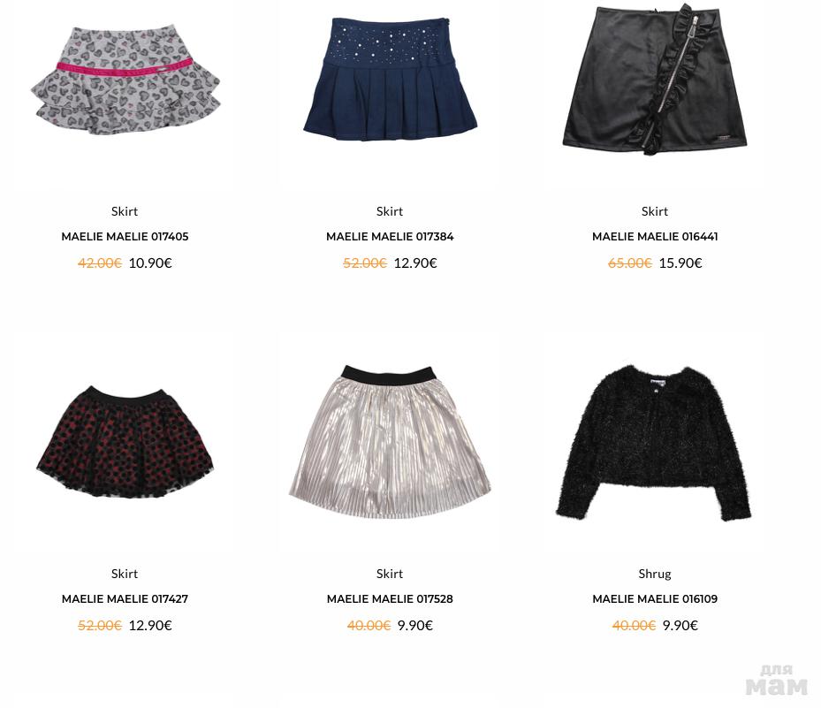821x708 pixels.
Task: Click the 12.90€ price under MAELIE 017427
Action: [x=150, y=625]
